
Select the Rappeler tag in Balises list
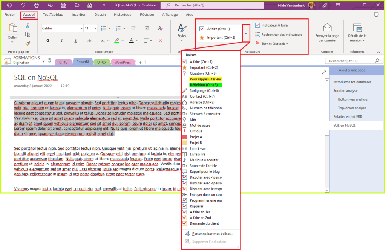pos(196,206)
